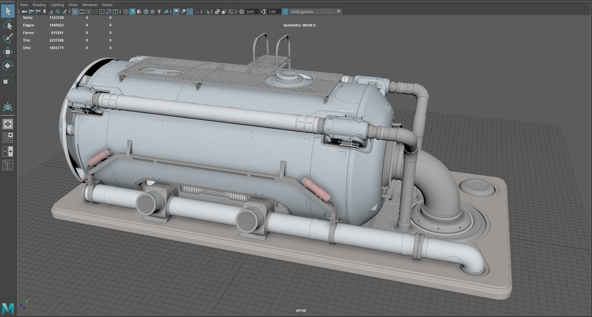The image size is (592, 317).
Task: Lock the current camera
Action: (31, 12)
